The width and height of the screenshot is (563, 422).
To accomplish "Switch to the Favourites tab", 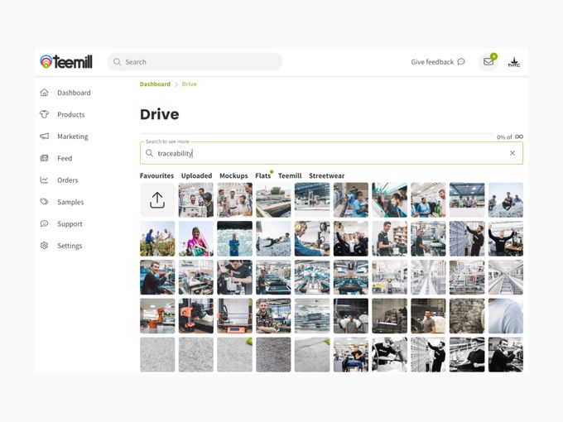I will pyautogui.click(x=156, y=176).
